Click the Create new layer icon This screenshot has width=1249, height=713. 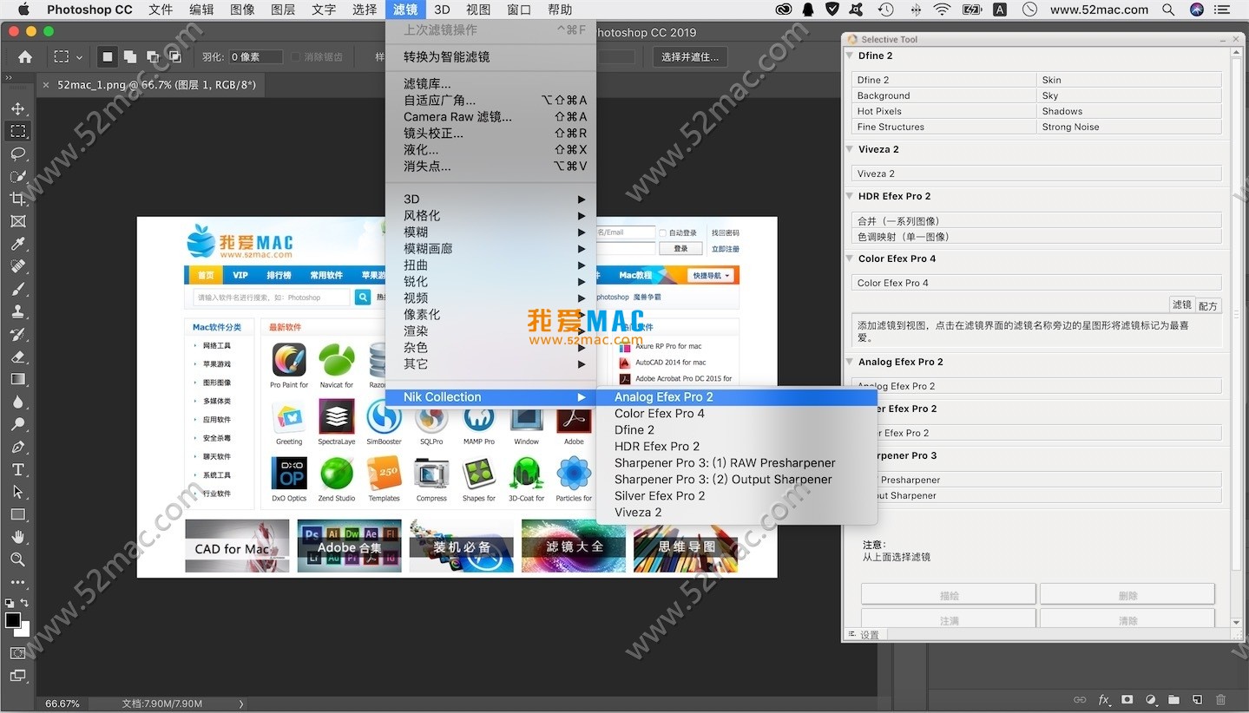click(x=1197, y=700)
